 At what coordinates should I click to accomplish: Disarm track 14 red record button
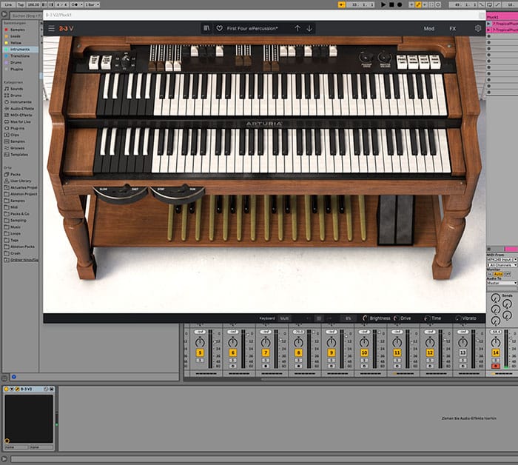tap(496, 367)
